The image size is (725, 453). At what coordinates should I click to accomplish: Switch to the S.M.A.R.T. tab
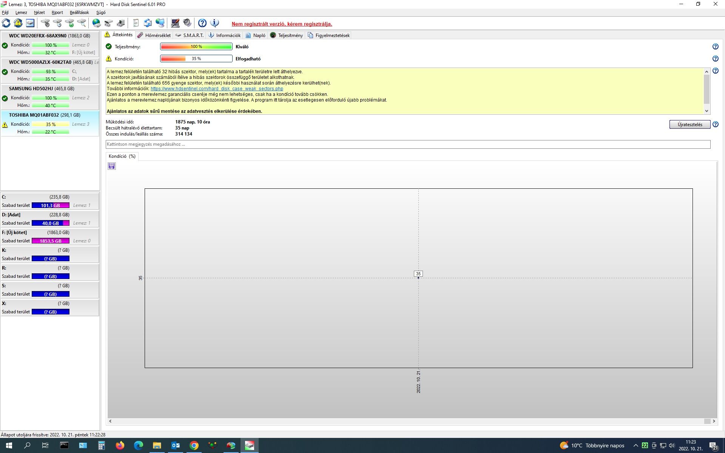pyautogui.click(x=190, y=35)
